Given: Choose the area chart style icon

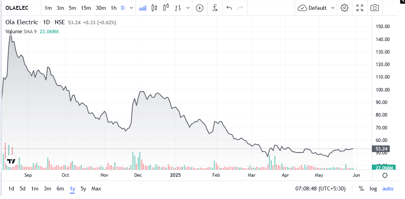Looking at the screenshot, I should [x=142, y=8].
